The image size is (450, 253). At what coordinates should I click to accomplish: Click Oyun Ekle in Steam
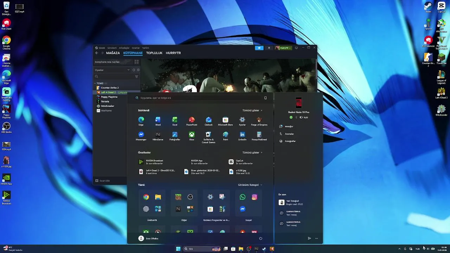click(103, 181)
